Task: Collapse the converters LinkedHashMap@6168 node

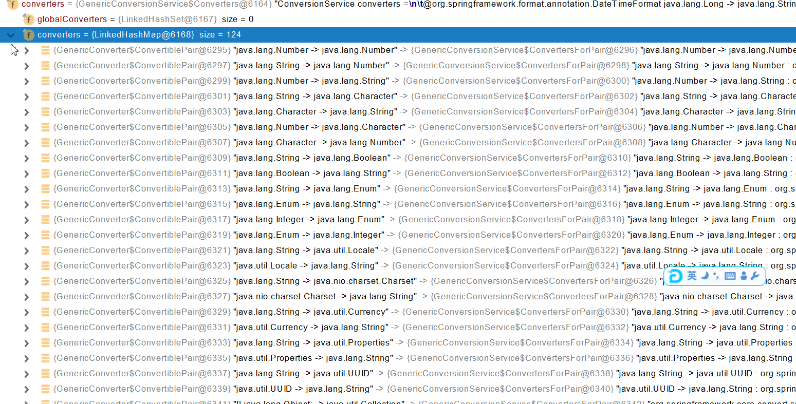Action: tap(10, 35)
